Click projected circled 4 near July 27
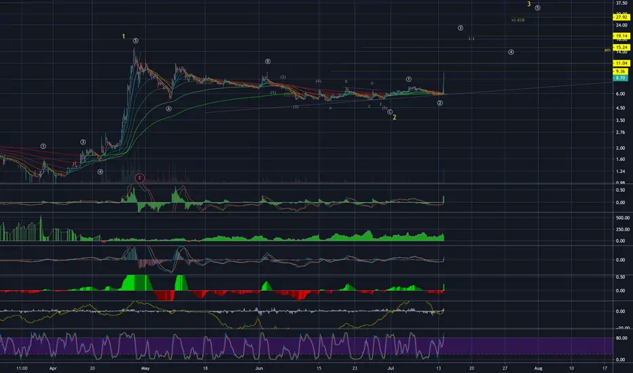633x373 pixels. tap(511, 52)
